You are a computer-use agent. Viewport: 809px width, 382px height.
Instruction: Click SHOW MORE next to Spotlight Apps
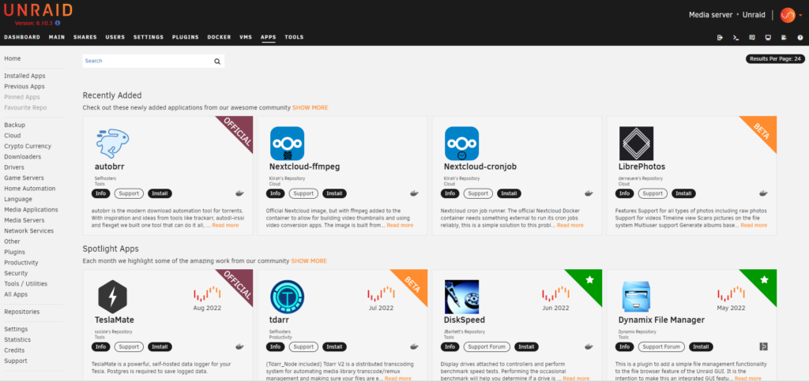(309, 261)
